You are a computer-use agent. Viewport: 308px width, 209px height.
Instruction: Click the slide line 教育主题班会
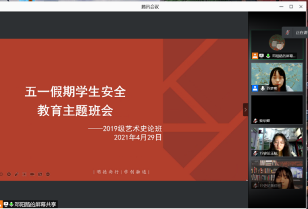(75, 110)
